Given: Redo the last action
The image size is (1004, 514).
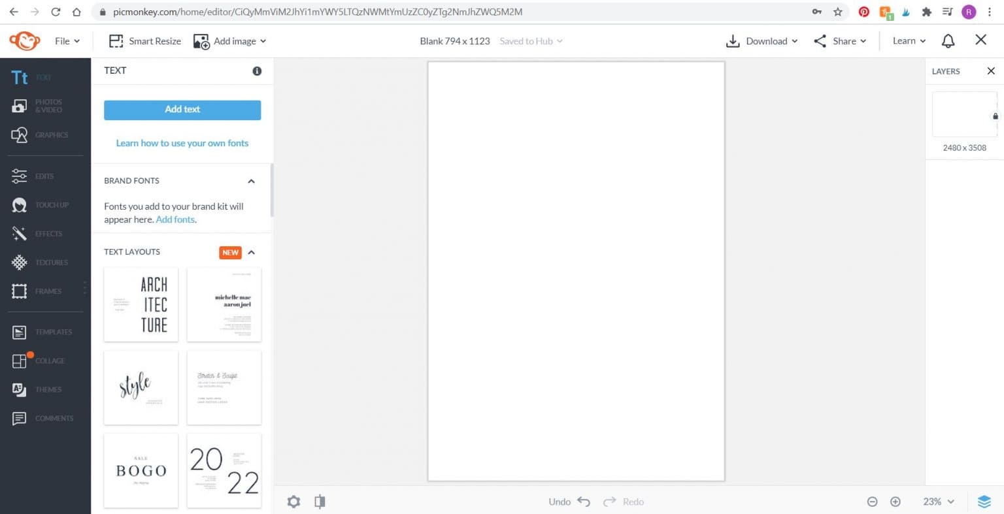Looking at the screenshot, I should point(624,502).
